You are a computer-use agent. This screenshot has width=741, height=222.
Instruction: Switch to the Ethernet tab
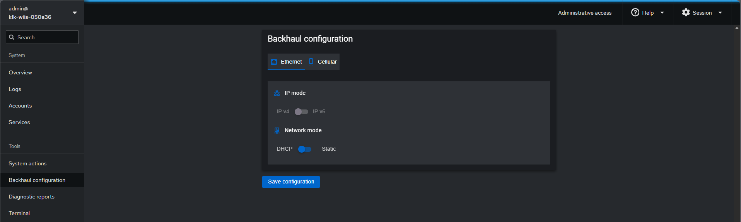click(286, 62)
